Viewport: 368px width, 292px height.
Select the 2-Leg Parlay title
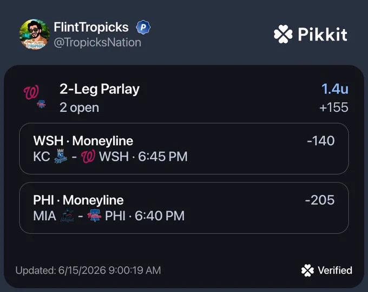pyautogui.click(x=100, y=89)
